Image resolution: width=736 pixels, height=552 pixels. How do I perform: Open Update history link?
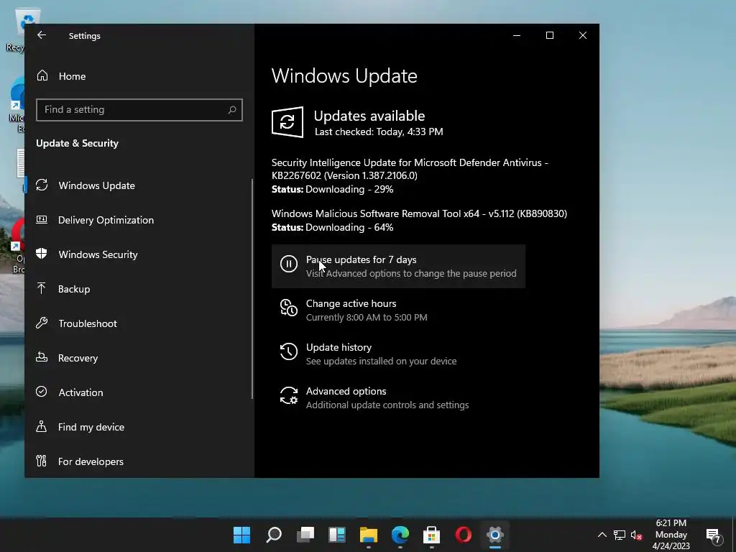398,354
